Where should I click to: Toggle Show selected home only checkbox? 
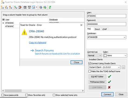pyautogui.click(x=54, y=95)
